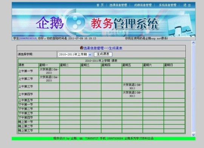This screenshot has height=148, width=204.
Task: Click the 下午第二节 row label
Action: click(26, 109)
